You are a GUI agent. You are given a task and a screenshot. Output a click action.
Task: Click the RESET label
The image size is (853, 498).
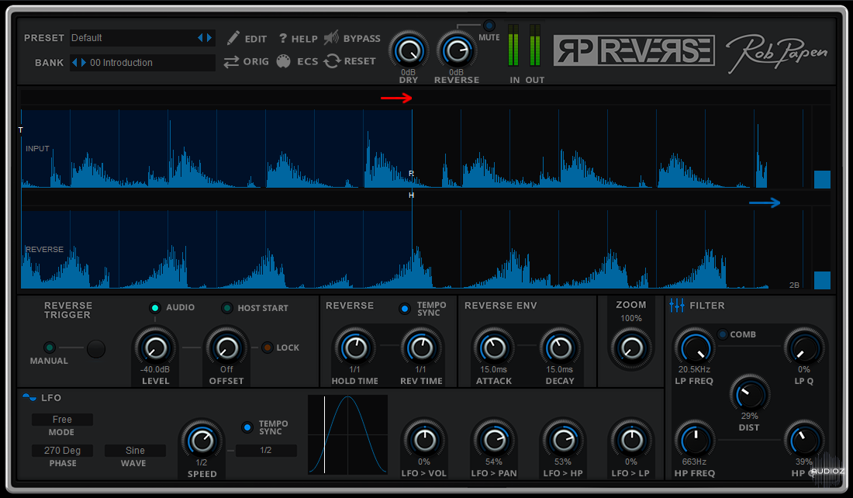click(x=360, y=61)
